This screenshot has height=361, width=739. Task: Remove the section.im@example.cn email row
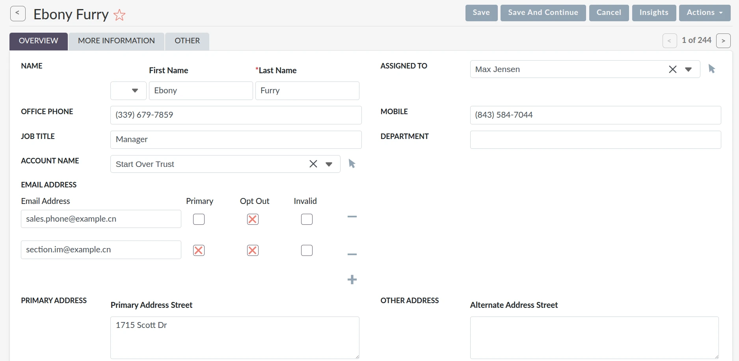click(x=352, y=254)
